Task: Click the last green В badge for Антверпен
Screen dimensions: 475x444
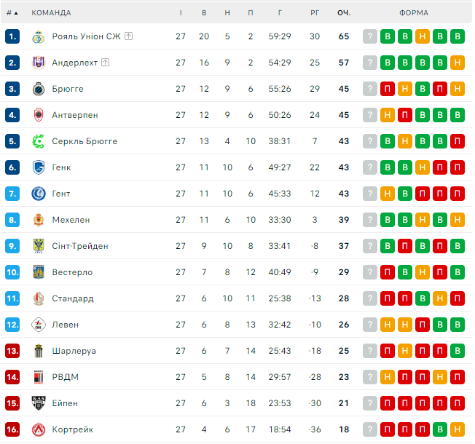Action: pos(458,115)
